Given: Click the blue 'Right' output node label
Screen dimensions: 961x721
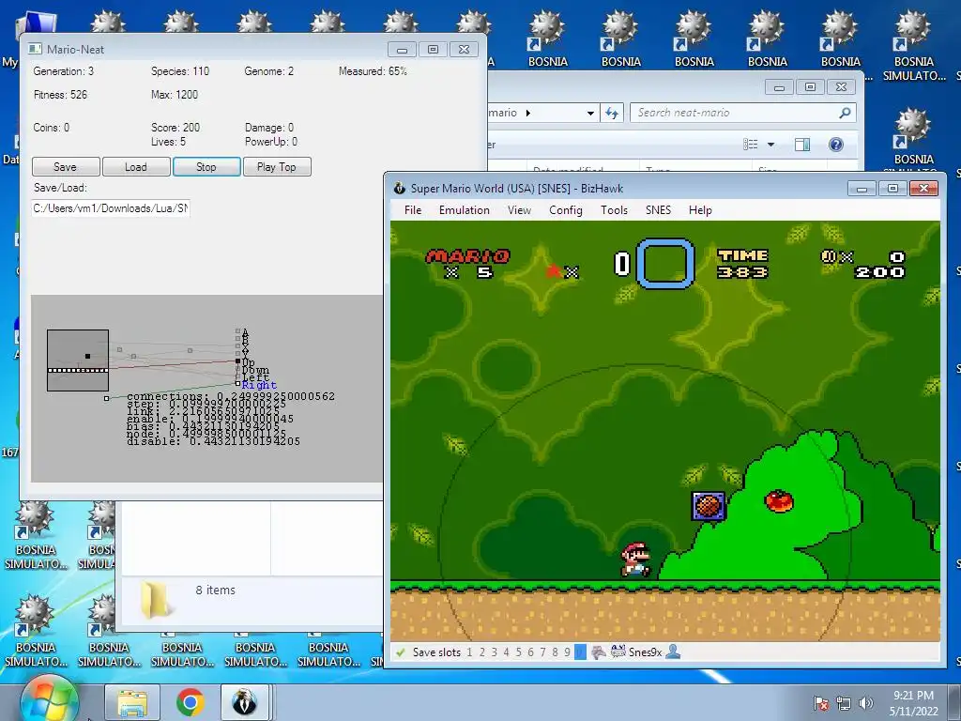Looking at the screenshot, I should [259, 385].
